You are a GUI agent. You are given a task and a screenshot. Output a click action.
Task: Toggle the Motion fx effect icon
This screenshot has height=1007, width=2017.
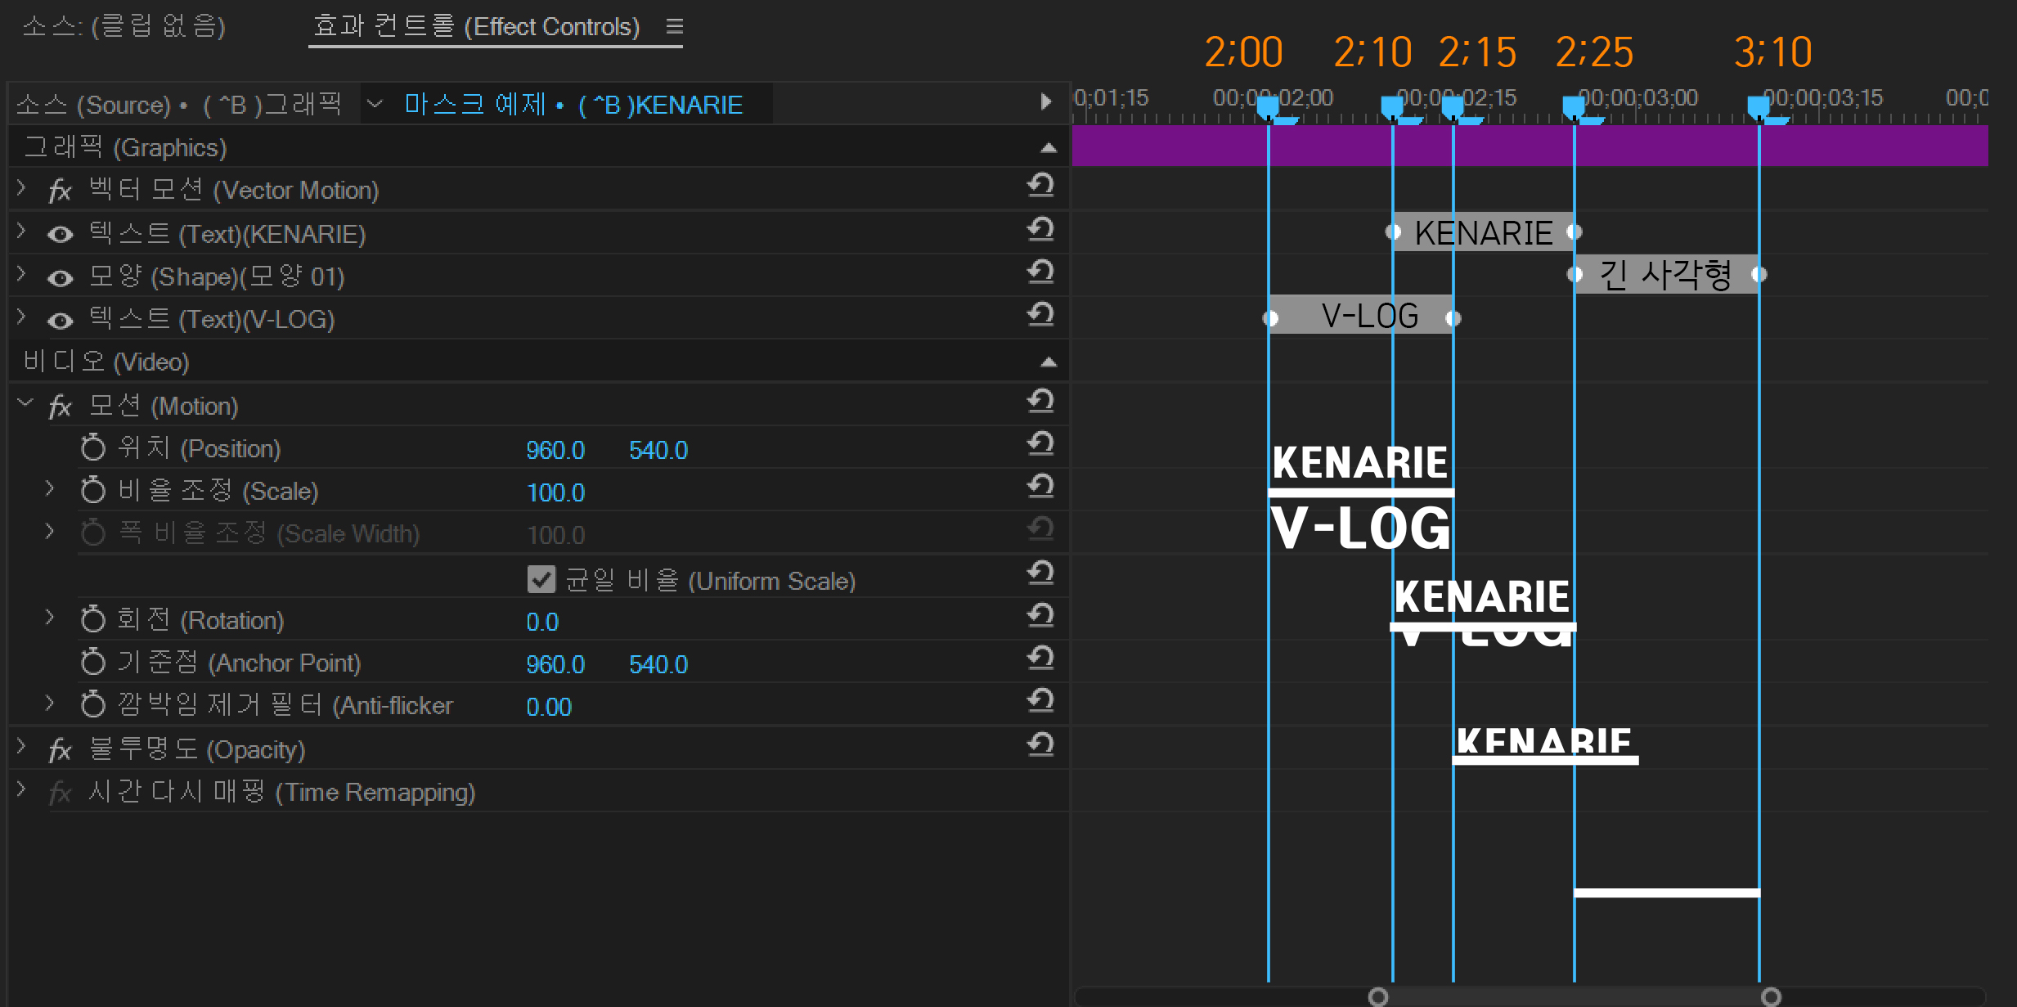click(60, 407)
